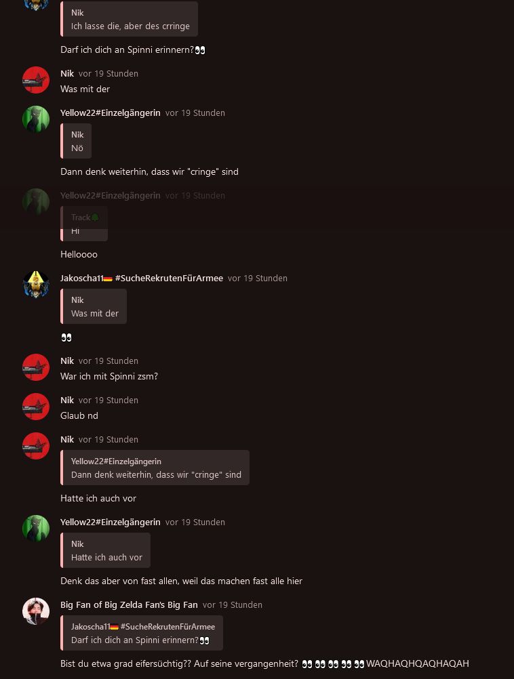This screenshot has width=514, height=679.
Task: Open Big Fan of Big Zelda avatar
Action: tap(36, 611)
